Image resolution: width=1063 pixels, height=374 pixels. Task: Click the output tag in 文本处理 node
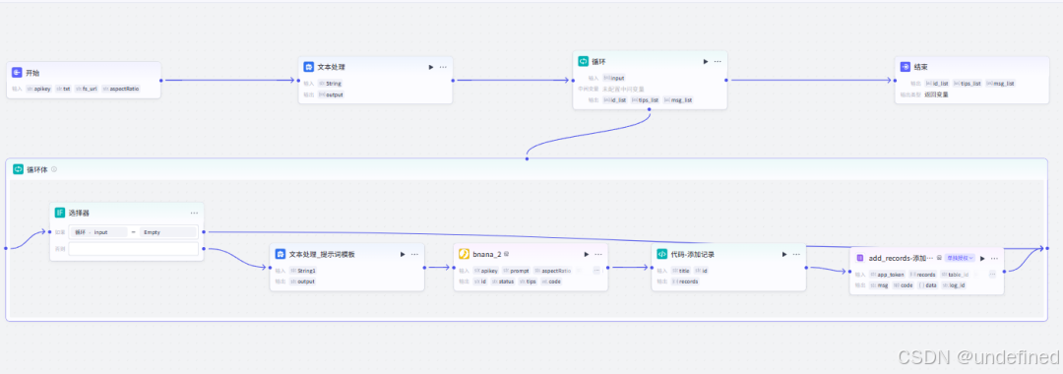(331, 94)
